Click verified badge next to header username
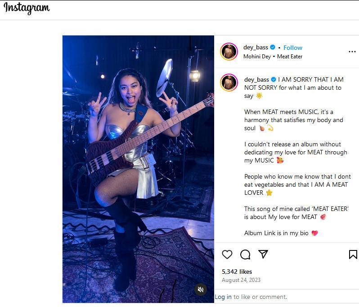This screenshot has height=307, width=359. coord(273,47)
